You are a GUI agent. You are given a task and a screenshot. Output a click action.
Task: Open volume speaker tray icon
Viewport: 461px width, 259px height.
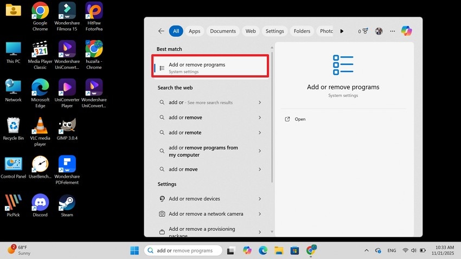414,250
